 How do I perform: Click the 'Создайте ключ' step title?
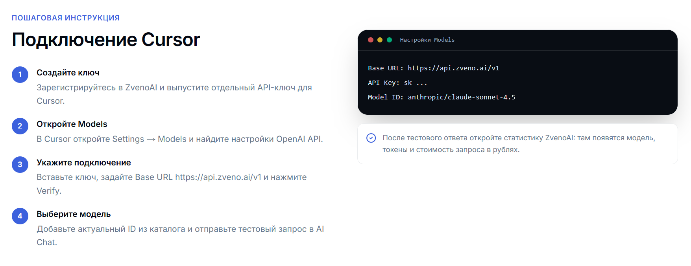click(x=68, y=73)
